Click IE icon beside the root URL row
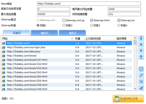The width and height of the screenshot is (146, 104). click(x=4, y=43)
